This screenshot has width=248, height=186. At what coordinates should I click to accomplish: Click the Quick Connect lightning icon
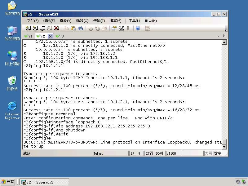tap(35, 28)
